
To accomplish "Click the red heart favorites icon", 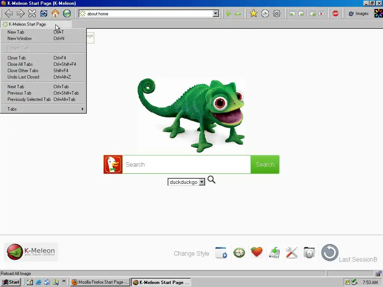I will (257, 252).
